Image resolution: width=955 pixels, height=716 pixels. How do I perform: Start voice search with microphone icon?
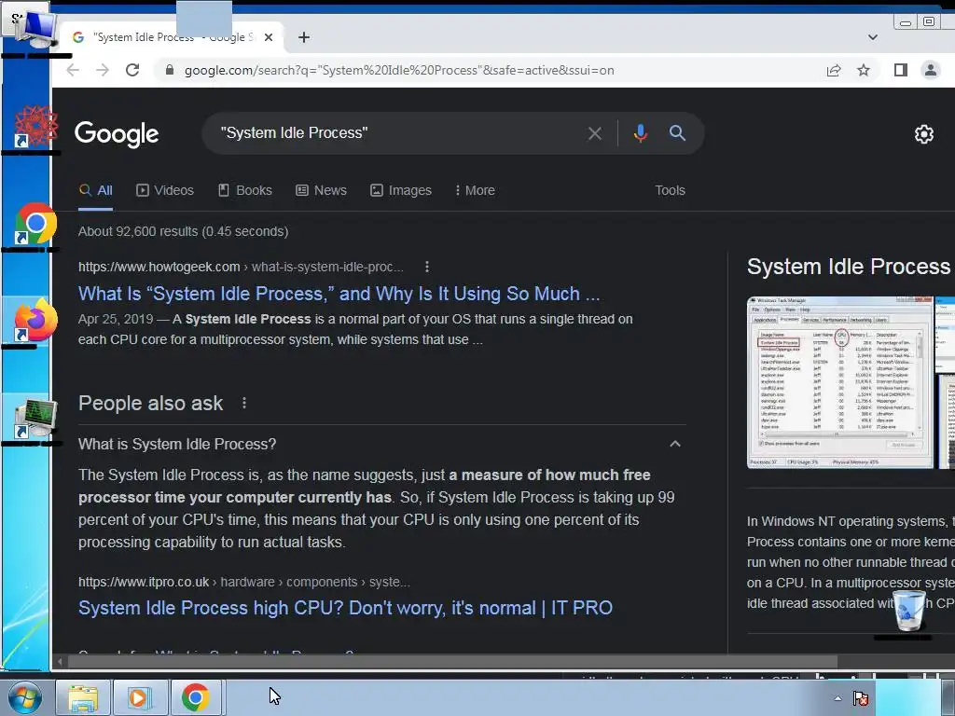[640, 133]
